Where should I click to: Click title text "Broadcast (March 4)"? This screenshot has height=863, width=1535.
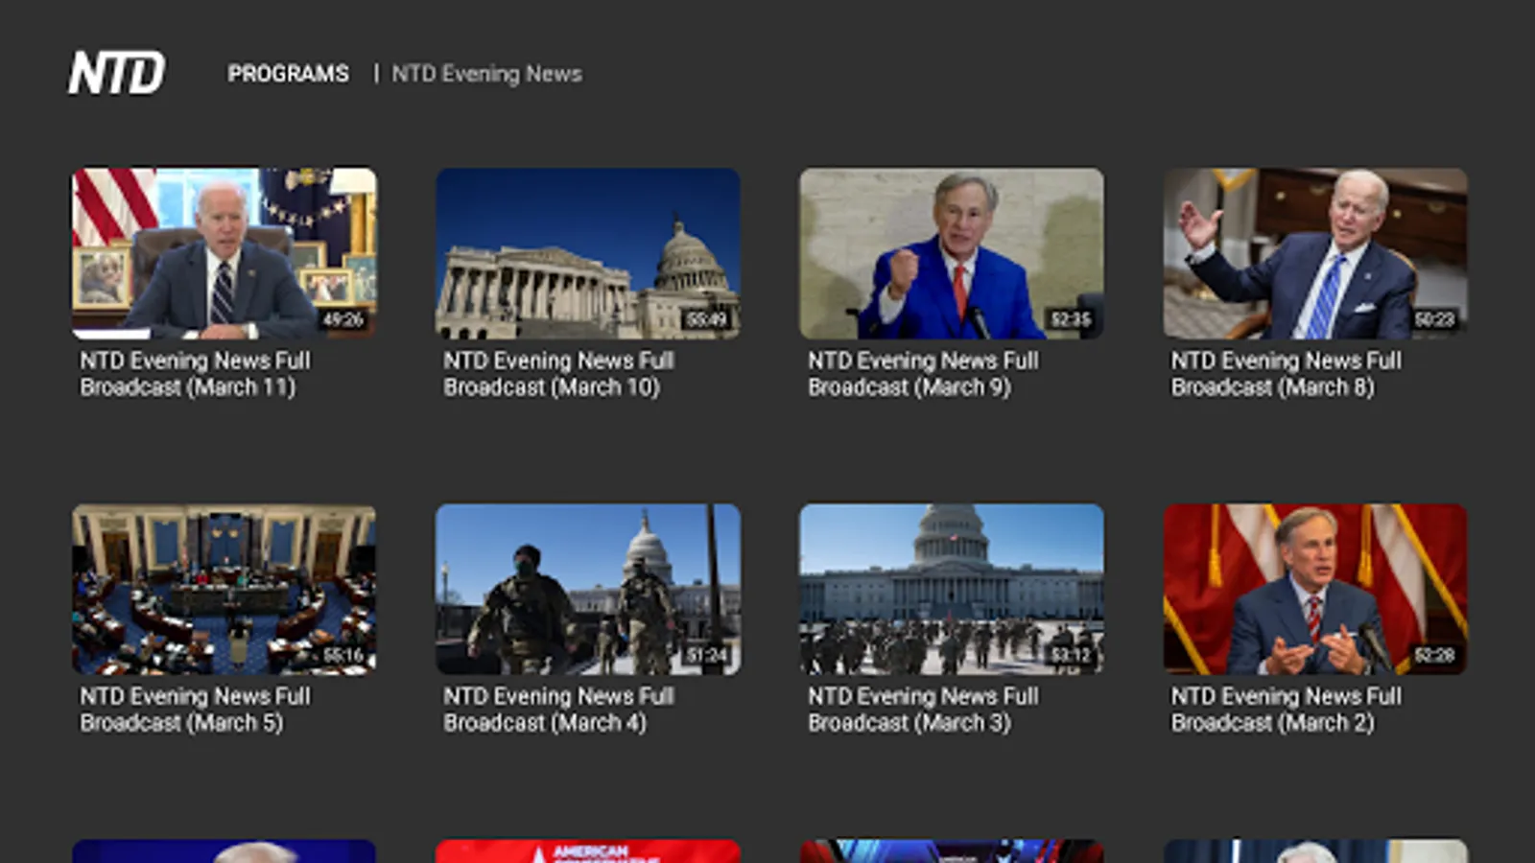545,723
